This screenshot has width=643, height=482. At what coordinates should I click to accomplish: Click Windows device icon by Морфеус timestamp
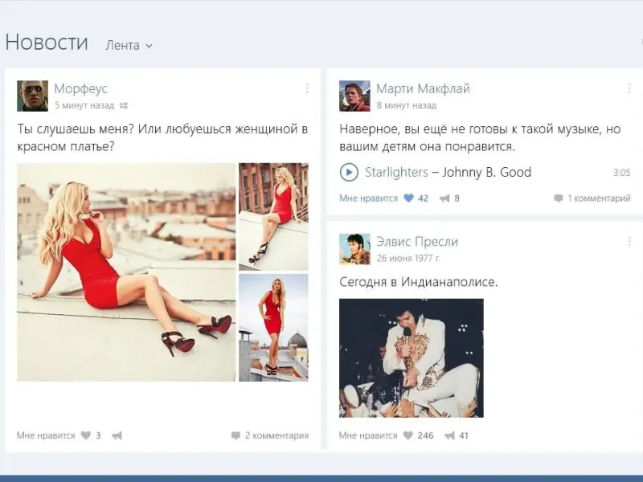124,106
